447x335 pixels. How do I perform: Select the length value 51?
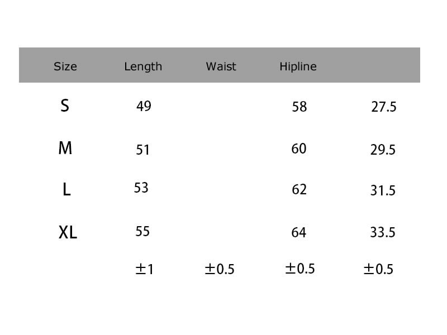(143, 150)
